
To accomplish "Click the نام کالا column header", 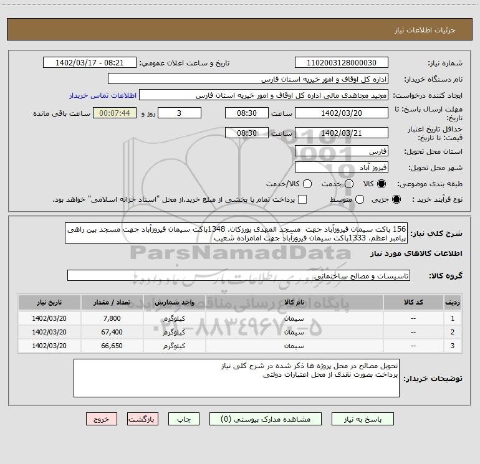I will tap(294, 302).
